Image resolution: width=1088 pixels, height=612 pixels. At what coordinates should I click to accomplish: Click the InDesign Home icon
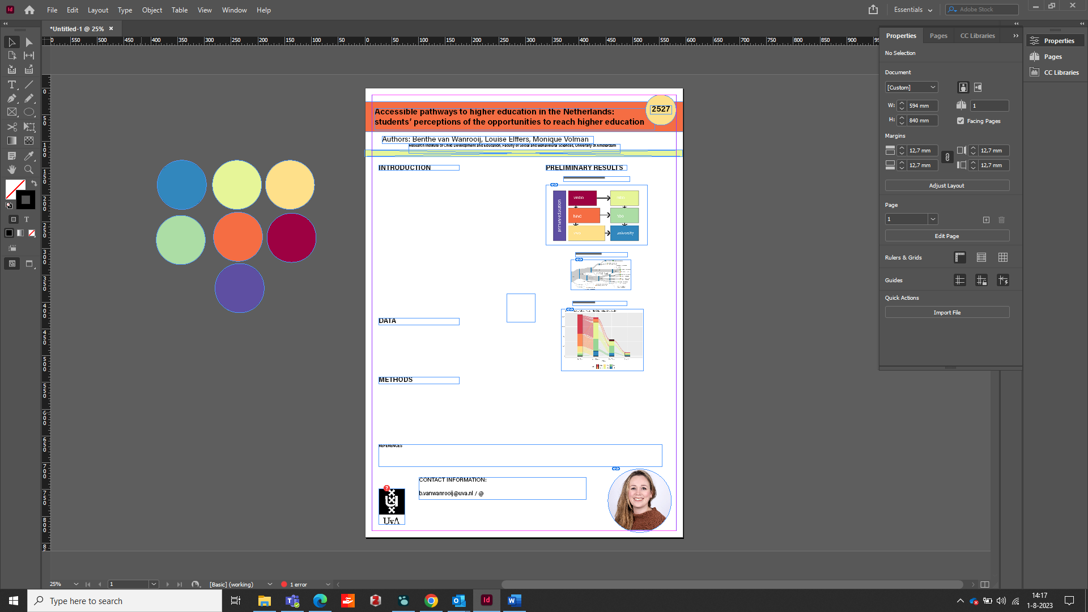[29, 10]
